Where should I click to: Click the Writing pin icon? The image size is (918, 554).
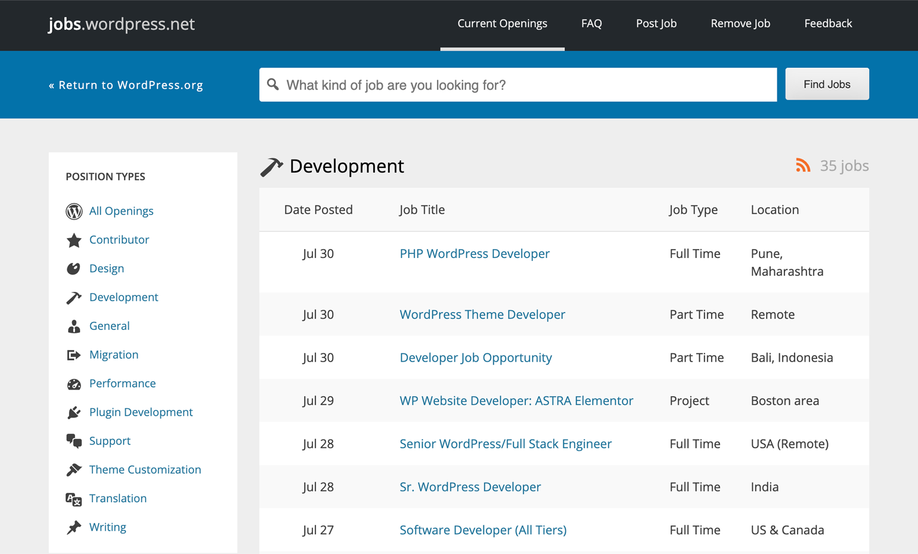pyautogui.click(x=74, y=528)
